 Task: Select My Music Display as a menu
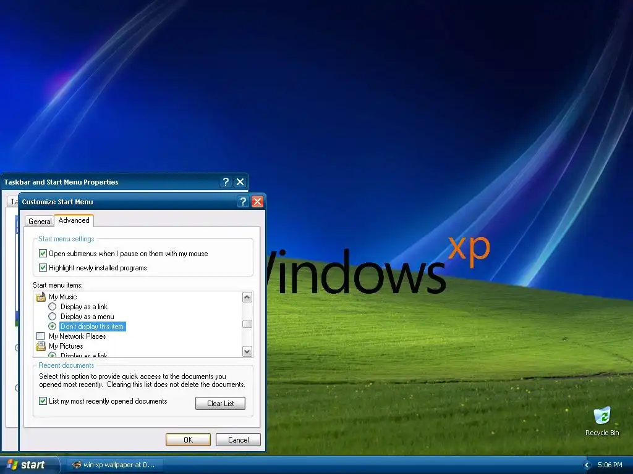[52, 317]
